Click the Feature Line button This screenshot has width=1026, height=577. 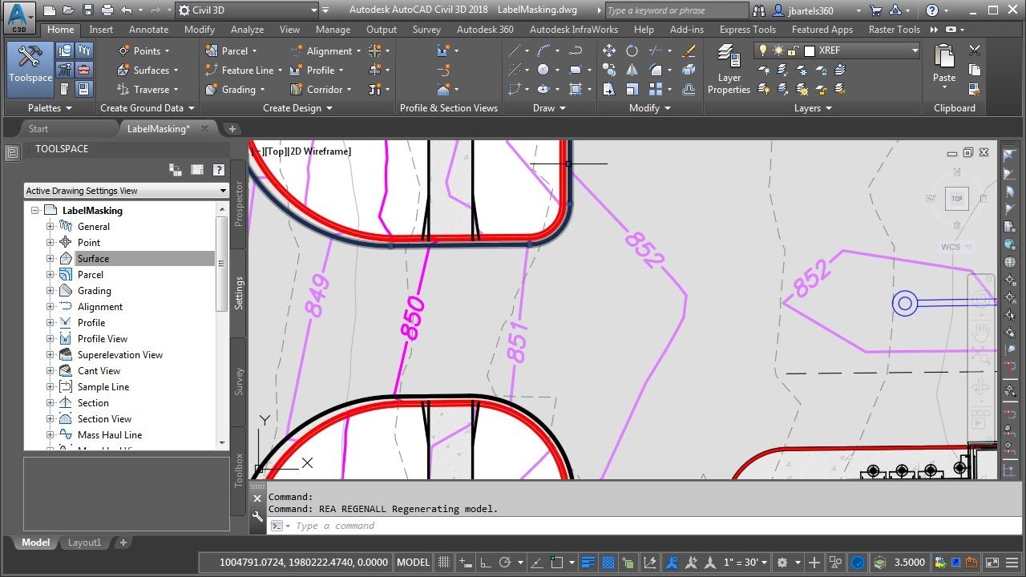coord(244,70)
